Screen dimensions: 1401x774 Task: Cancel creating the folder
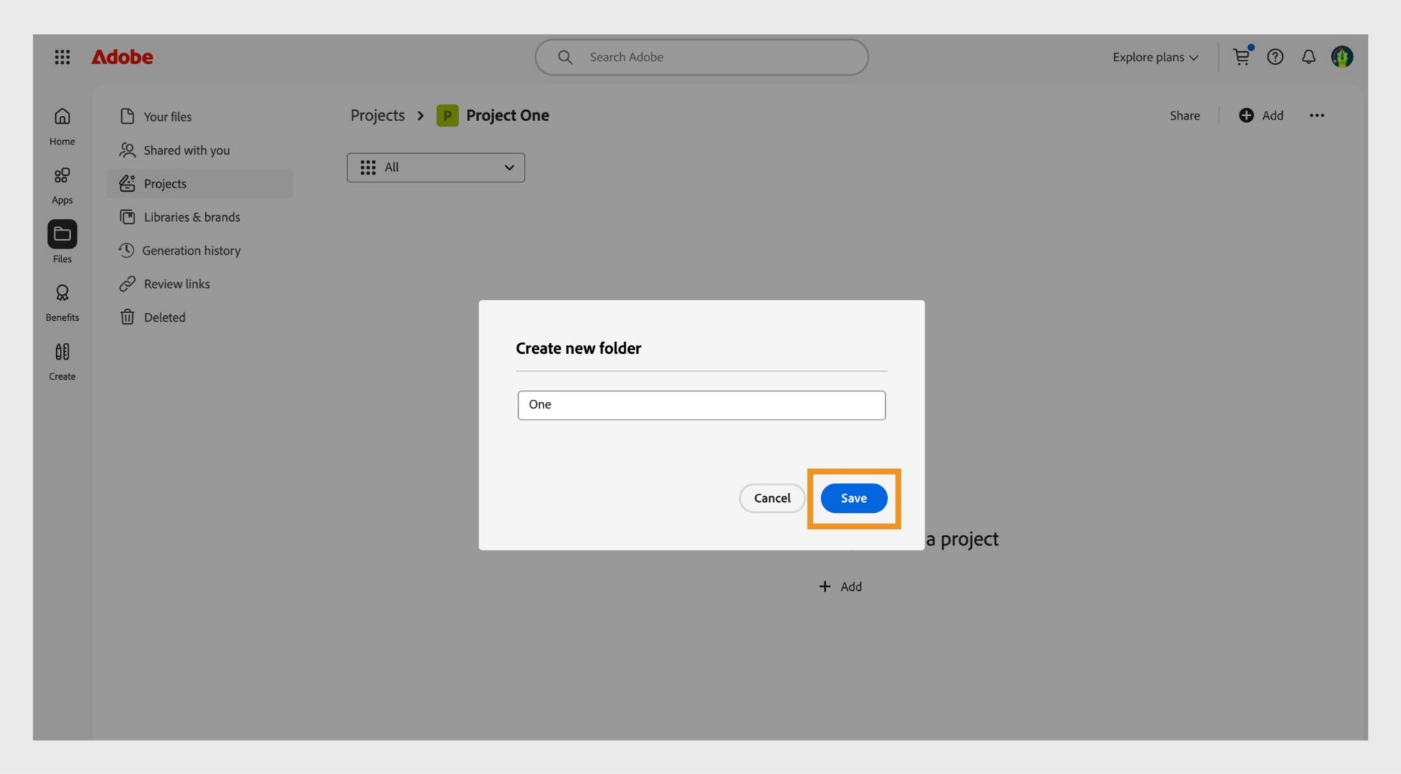pos(771,498)
